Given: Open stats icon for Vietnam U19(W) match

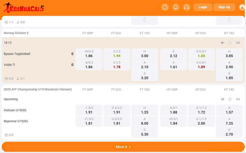Looking at the screenshot, I should [x=223, y=99].
